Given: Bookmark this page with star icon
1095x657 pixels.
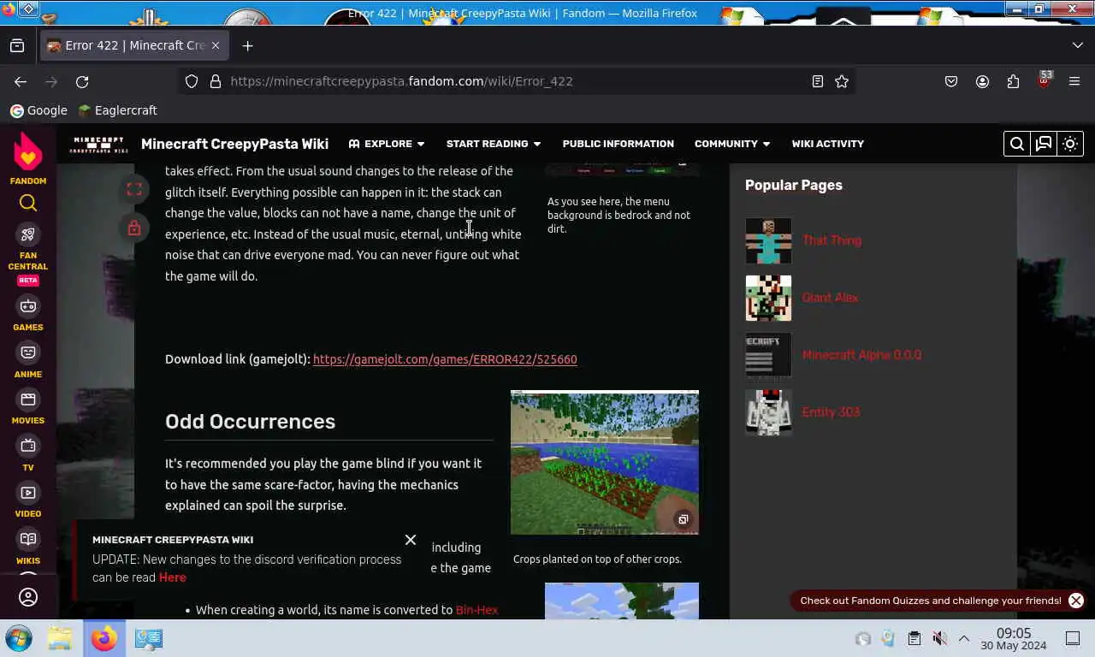Looking at the screenshot, I should point(842,81).
